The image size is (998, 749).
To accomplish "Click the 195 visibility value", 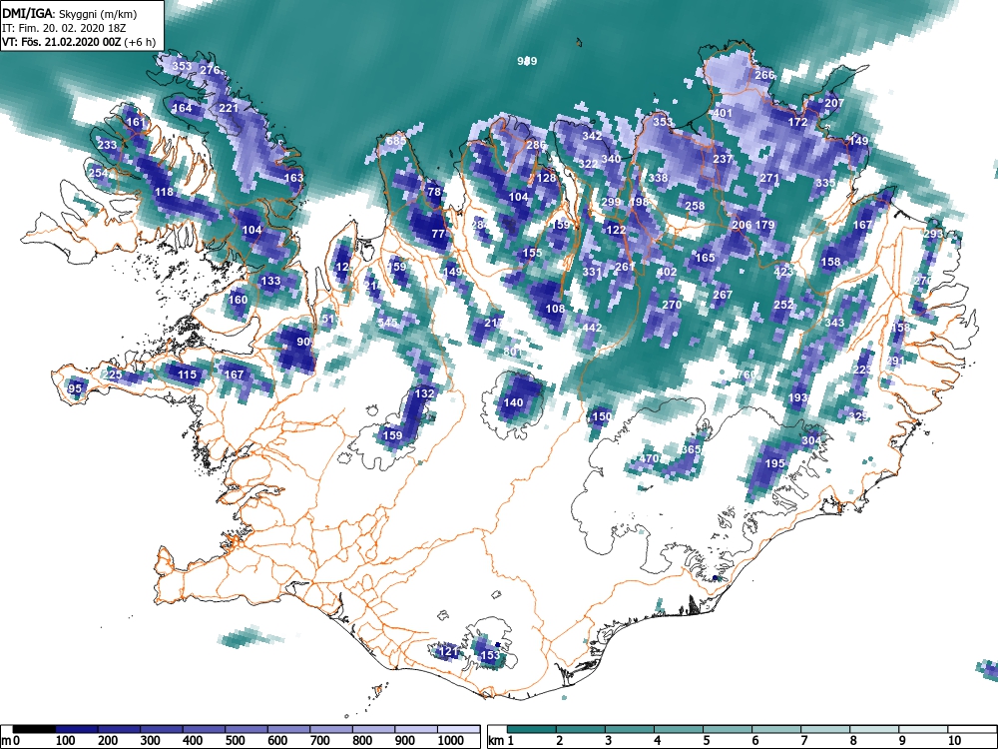I will pyautogui.click(x=774, y=463).
